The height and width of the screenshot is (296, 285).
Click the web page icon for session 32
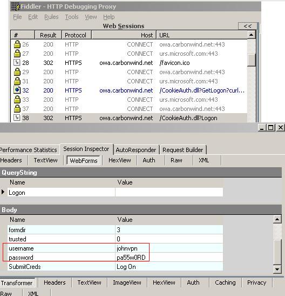pos(17,90)
